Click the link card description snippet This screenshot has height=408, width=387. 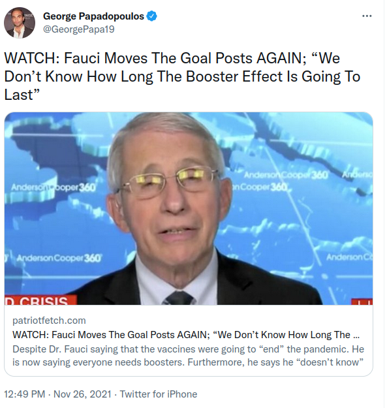pos(189,355)
